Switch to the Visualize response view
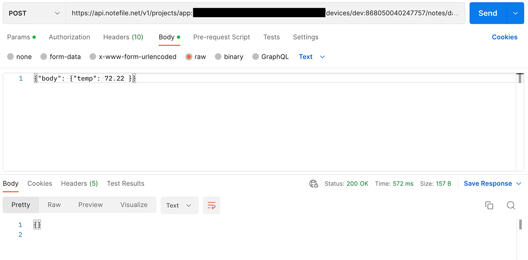Image resolution: width=528 pixels, height=260 pixels. [x=134, y=205]
